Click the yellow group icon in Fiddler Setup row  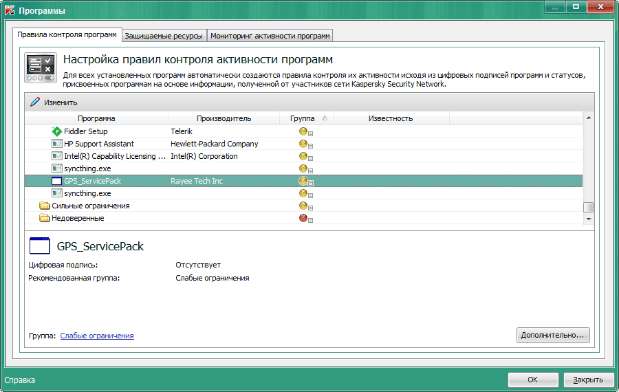[x=303, y=131]
